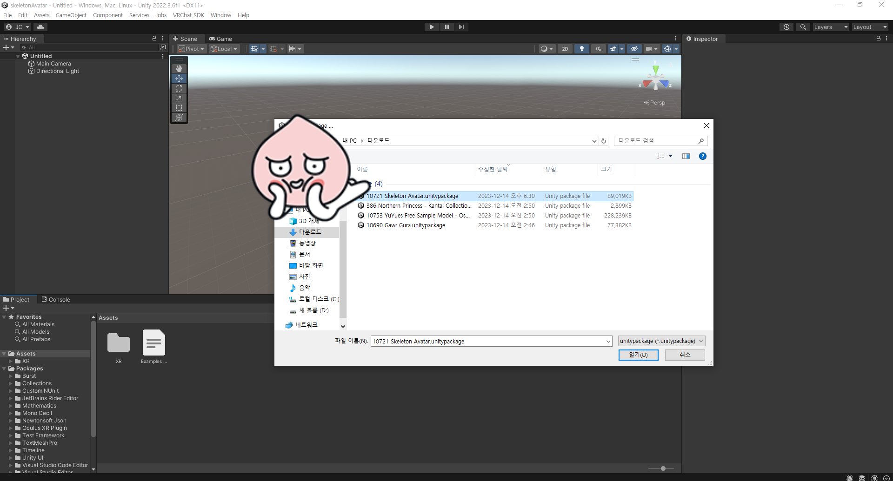893x481 pixels.
Task: Click Persp projection label in scene gizmo
Action: click(x=654, y=103)
